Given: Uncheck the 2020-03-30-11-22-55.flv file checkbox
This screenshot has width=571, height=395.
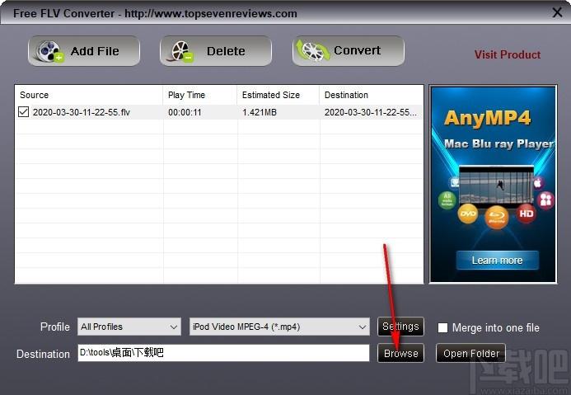Looking at the screenshot, I should pos(23,112).
